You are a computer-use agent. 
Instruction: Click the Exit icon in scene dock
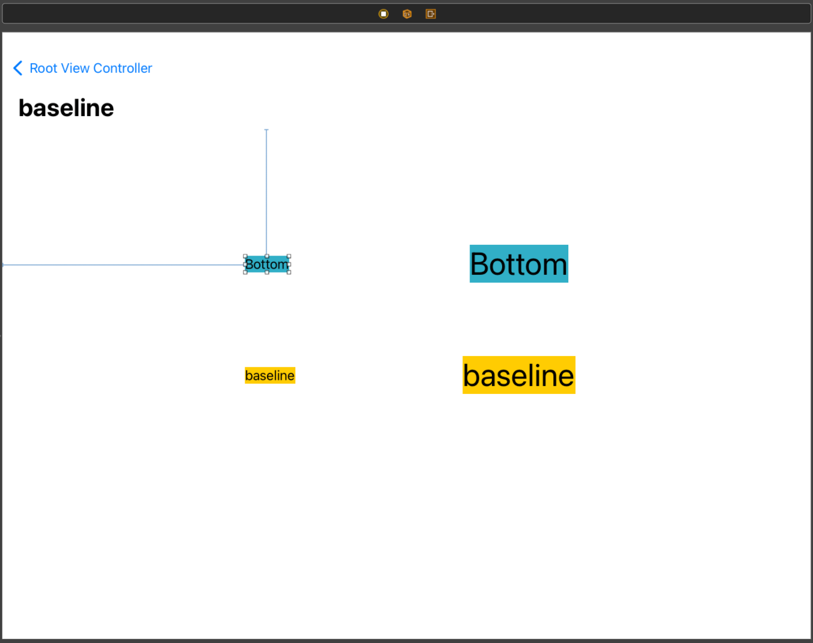coord(431,14)
